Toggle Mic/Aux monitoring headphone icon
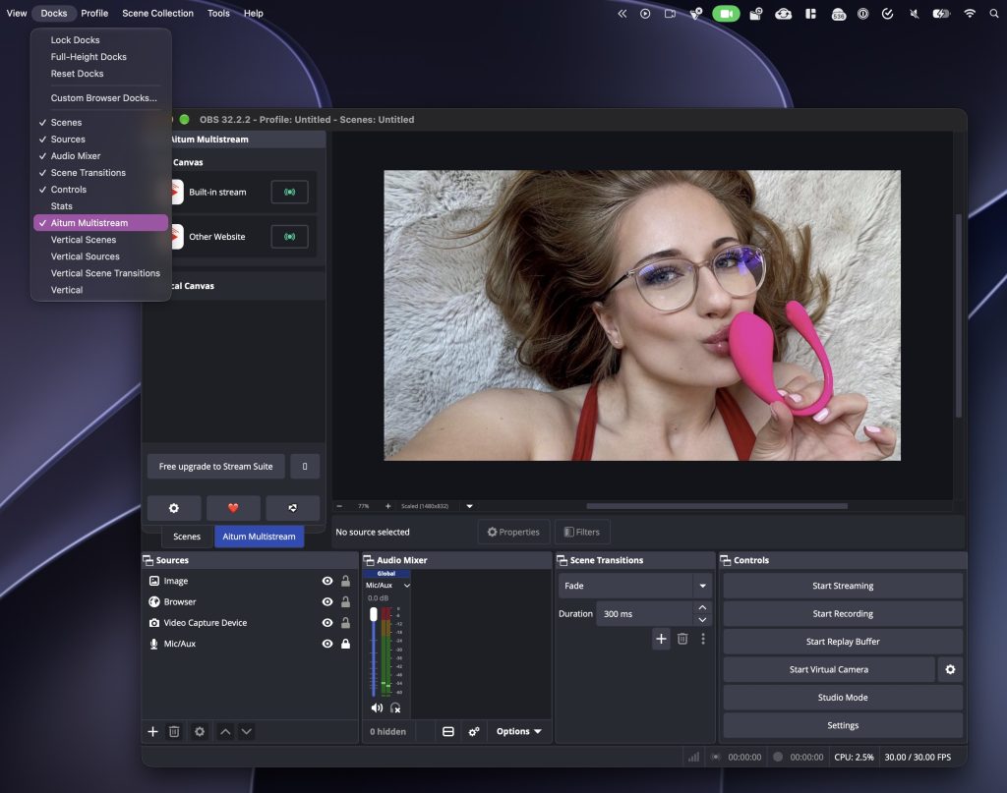 tap(395, 708)
